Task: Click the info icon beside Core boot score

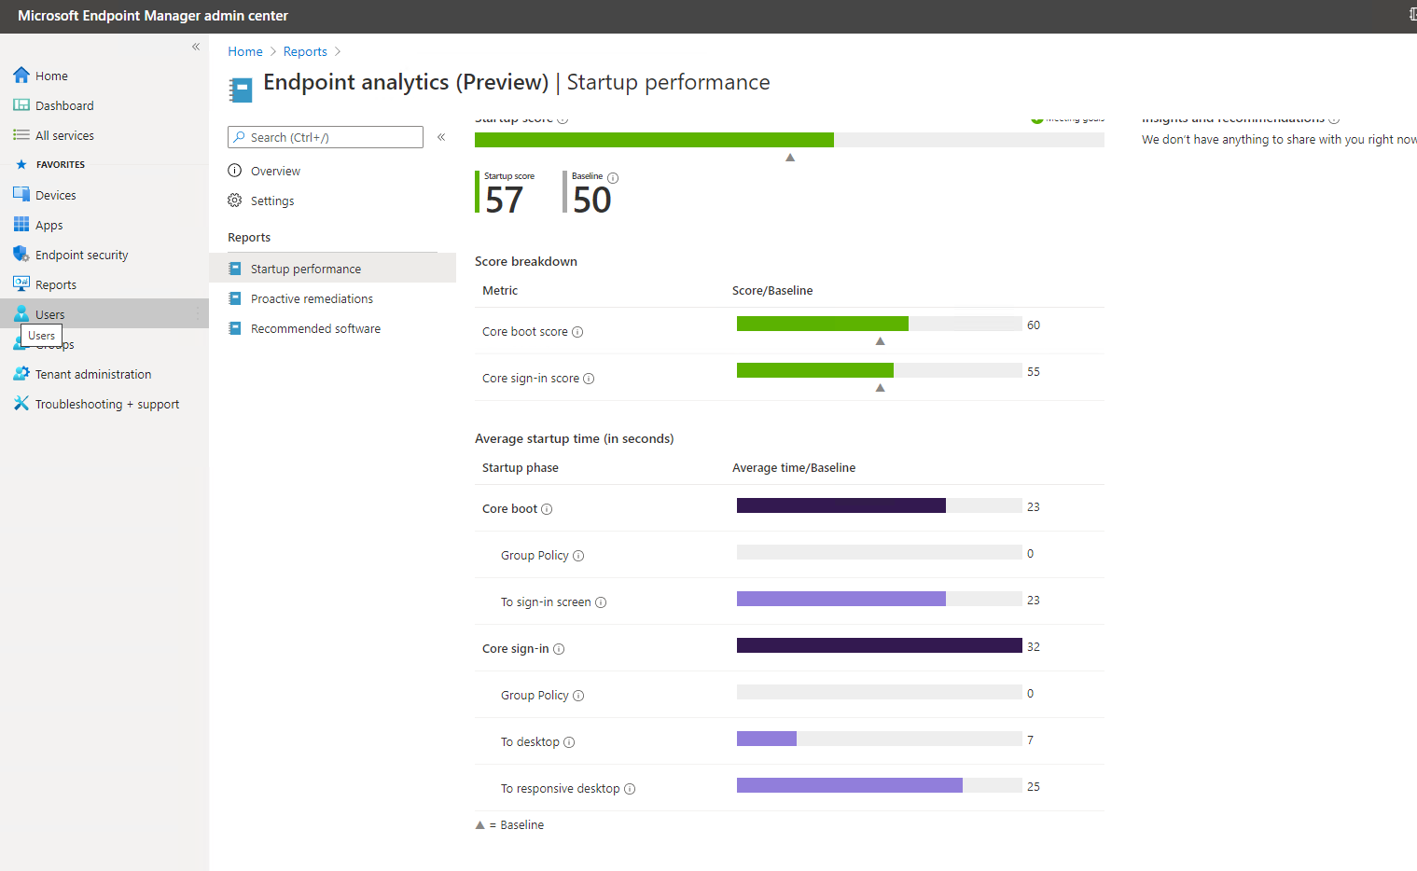Action: tap(577, 332)
